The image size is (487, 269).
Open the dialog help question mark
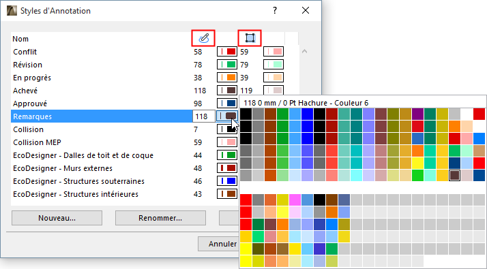tap(275, 10)
